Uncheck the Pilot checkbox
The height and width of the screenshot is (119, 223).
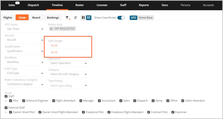(x=10, y=101)
